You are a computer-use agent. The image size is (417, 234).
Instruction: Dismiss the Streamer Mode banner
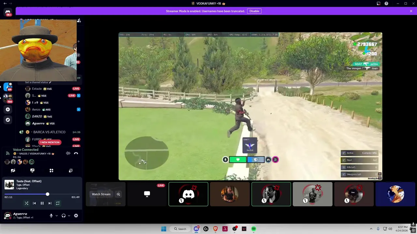pyautogui.click(x=411, y=11)
